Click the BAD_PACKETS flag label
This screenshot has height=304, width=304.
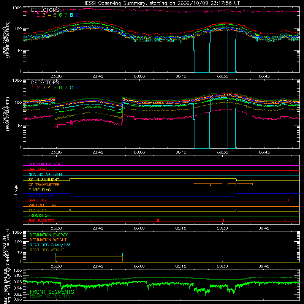[41, 220]
